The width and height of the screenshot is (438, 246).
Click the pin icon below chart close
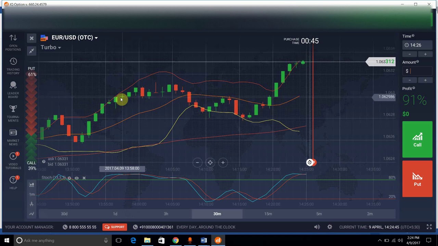[x=31, y=51]
